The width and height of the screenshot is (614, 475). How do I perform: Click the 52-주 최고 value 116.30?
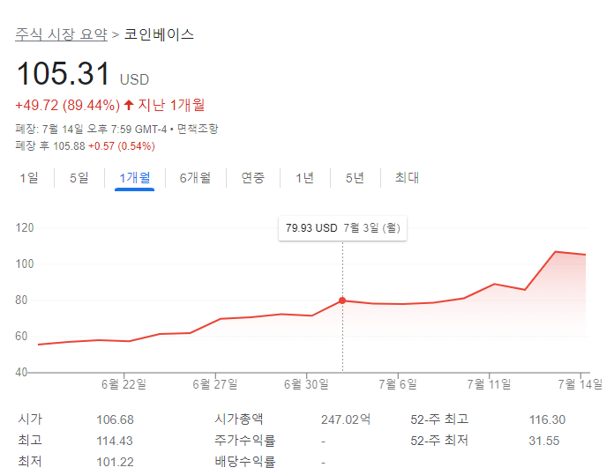pyautogui.click(x=548, y=419)
